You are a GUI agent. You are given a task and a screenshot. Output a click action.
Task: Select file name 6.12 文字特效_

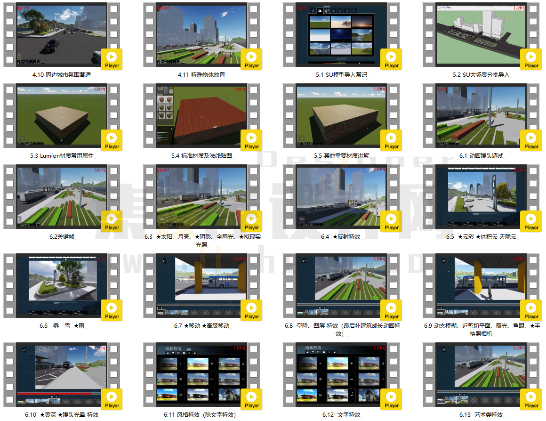pos(342,415)
